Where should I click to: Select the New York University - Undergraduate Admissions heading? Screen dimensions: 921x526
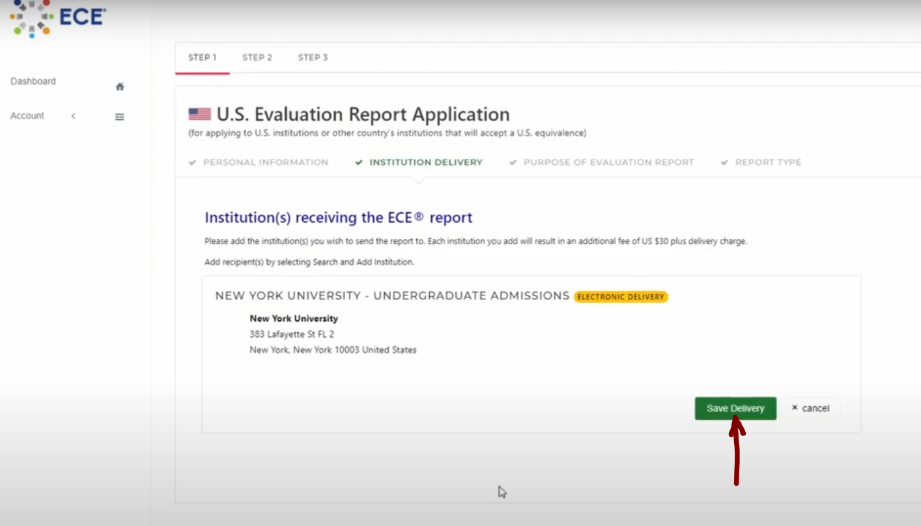[x=392, y=296]
